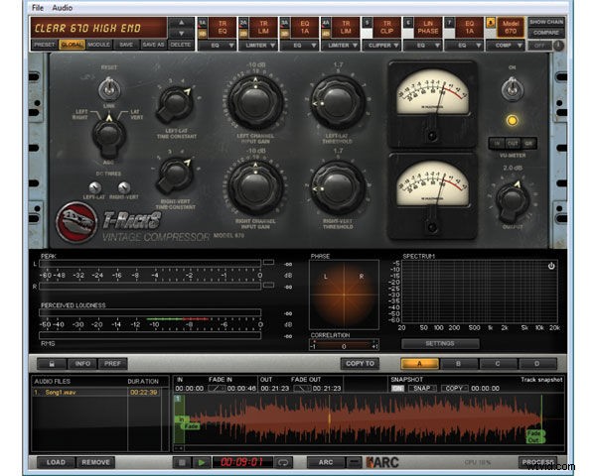Flip the RESET toggle switch
The height and width of the screenshot is (476, 596).
pos(109,88)
